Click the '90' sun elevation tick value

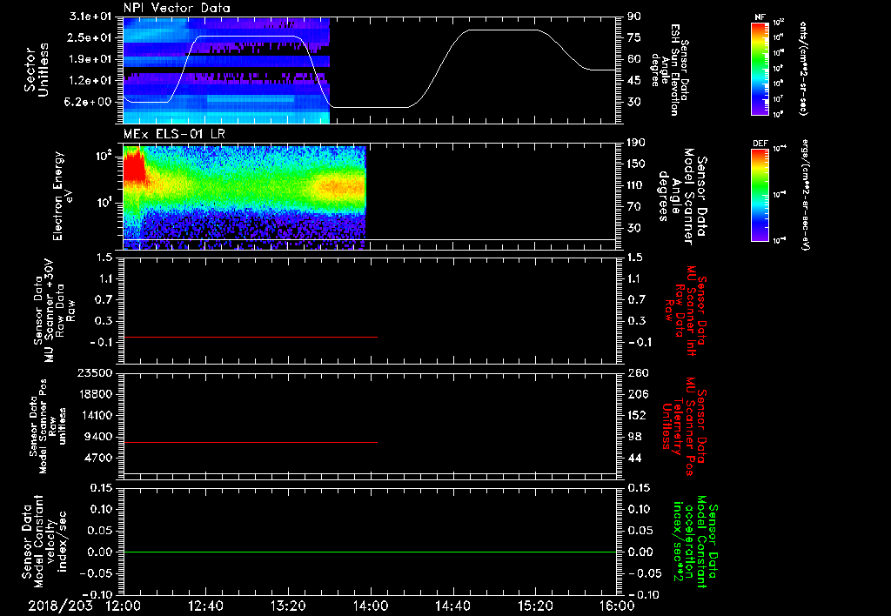point(634,17)
